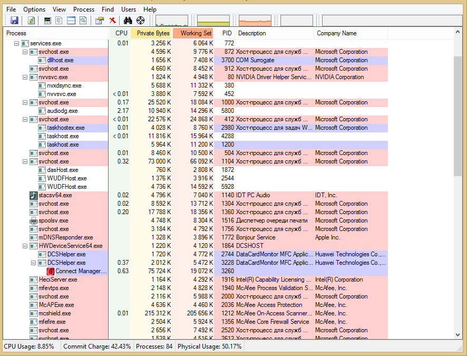The width and height of the screenshot is (467, 356).
Task: Click the Save toolbar icon
Action: pyautogui.click(x=14, y=21)
